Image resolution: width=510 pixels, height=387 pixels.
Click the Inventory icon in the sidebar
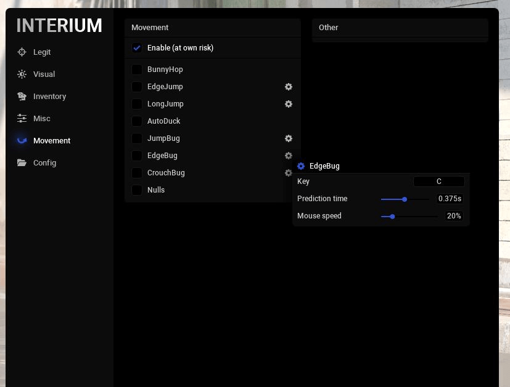click(22, 97)
